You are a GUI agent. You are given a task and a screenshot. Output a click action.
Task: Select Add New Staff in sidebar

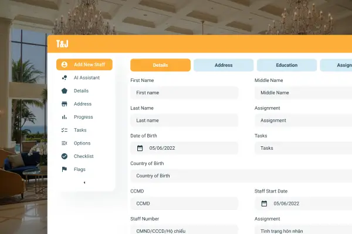point(84,64)
